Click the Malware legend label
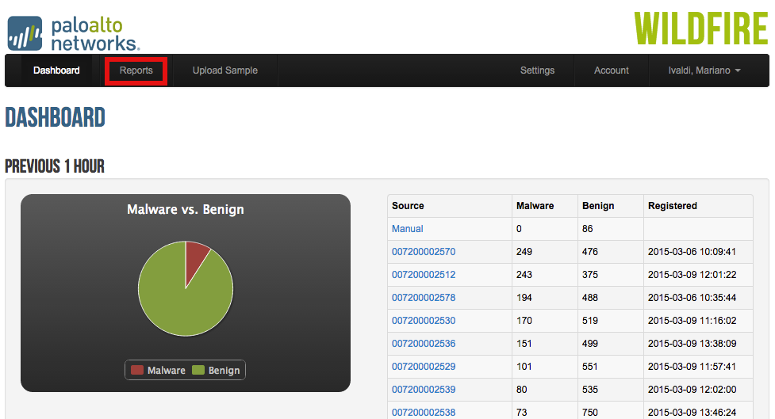The height and width of the screenshot is (419, 775). (166, 370)
